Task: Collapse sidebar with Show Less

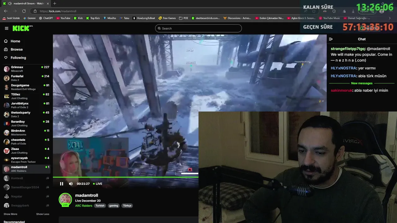Action: pos(42,214)
